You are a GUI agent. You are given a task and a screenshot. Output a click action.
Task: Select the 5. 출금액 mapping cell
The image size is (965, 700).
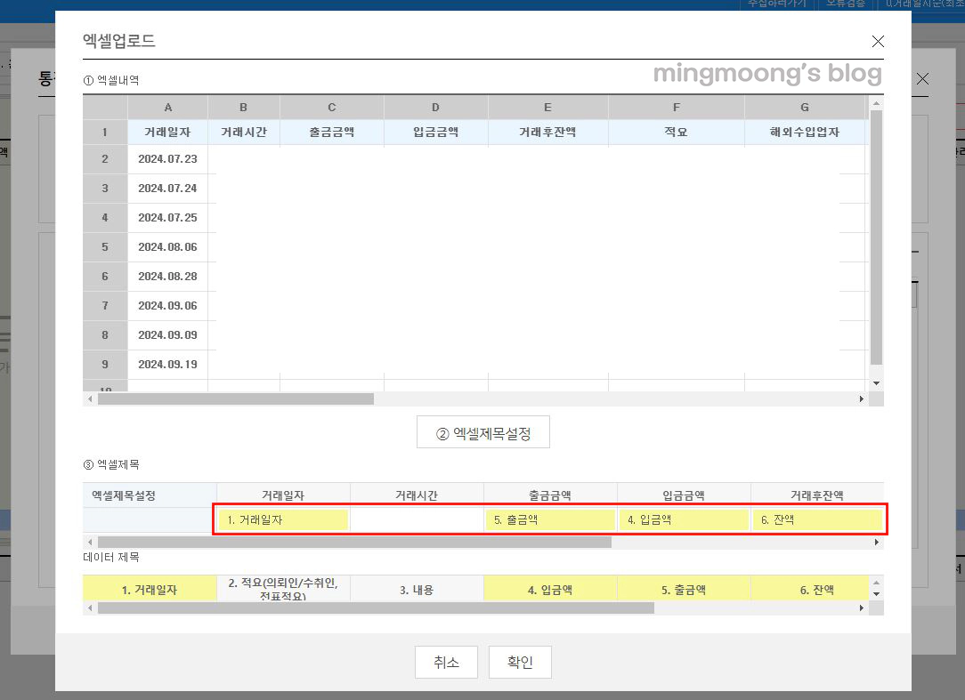click(x=549, y=519)
